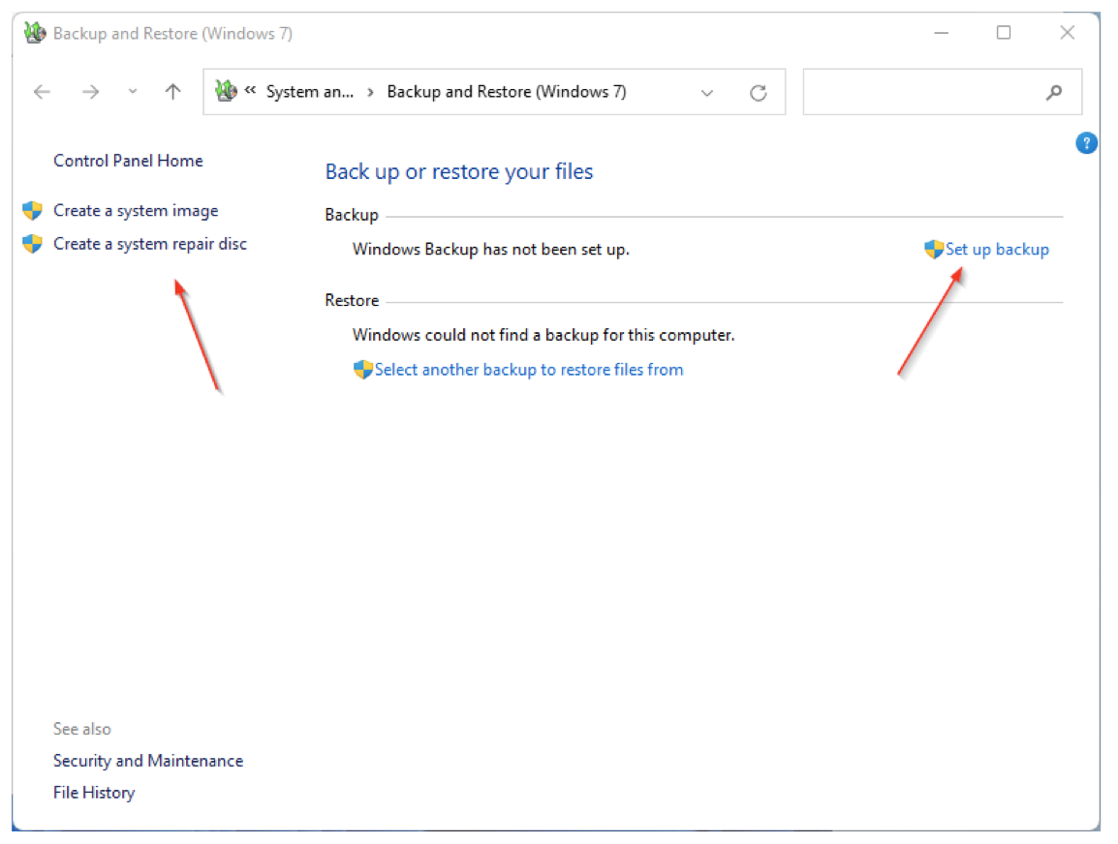
Task: Click the 'Back up or restore your files' heading
Action: pos(459,171)
